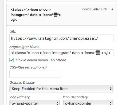Viewport: 122px width, 105px height.
Task: Click the URL field label
Action: pyautogui.click(x=13, y=32)
